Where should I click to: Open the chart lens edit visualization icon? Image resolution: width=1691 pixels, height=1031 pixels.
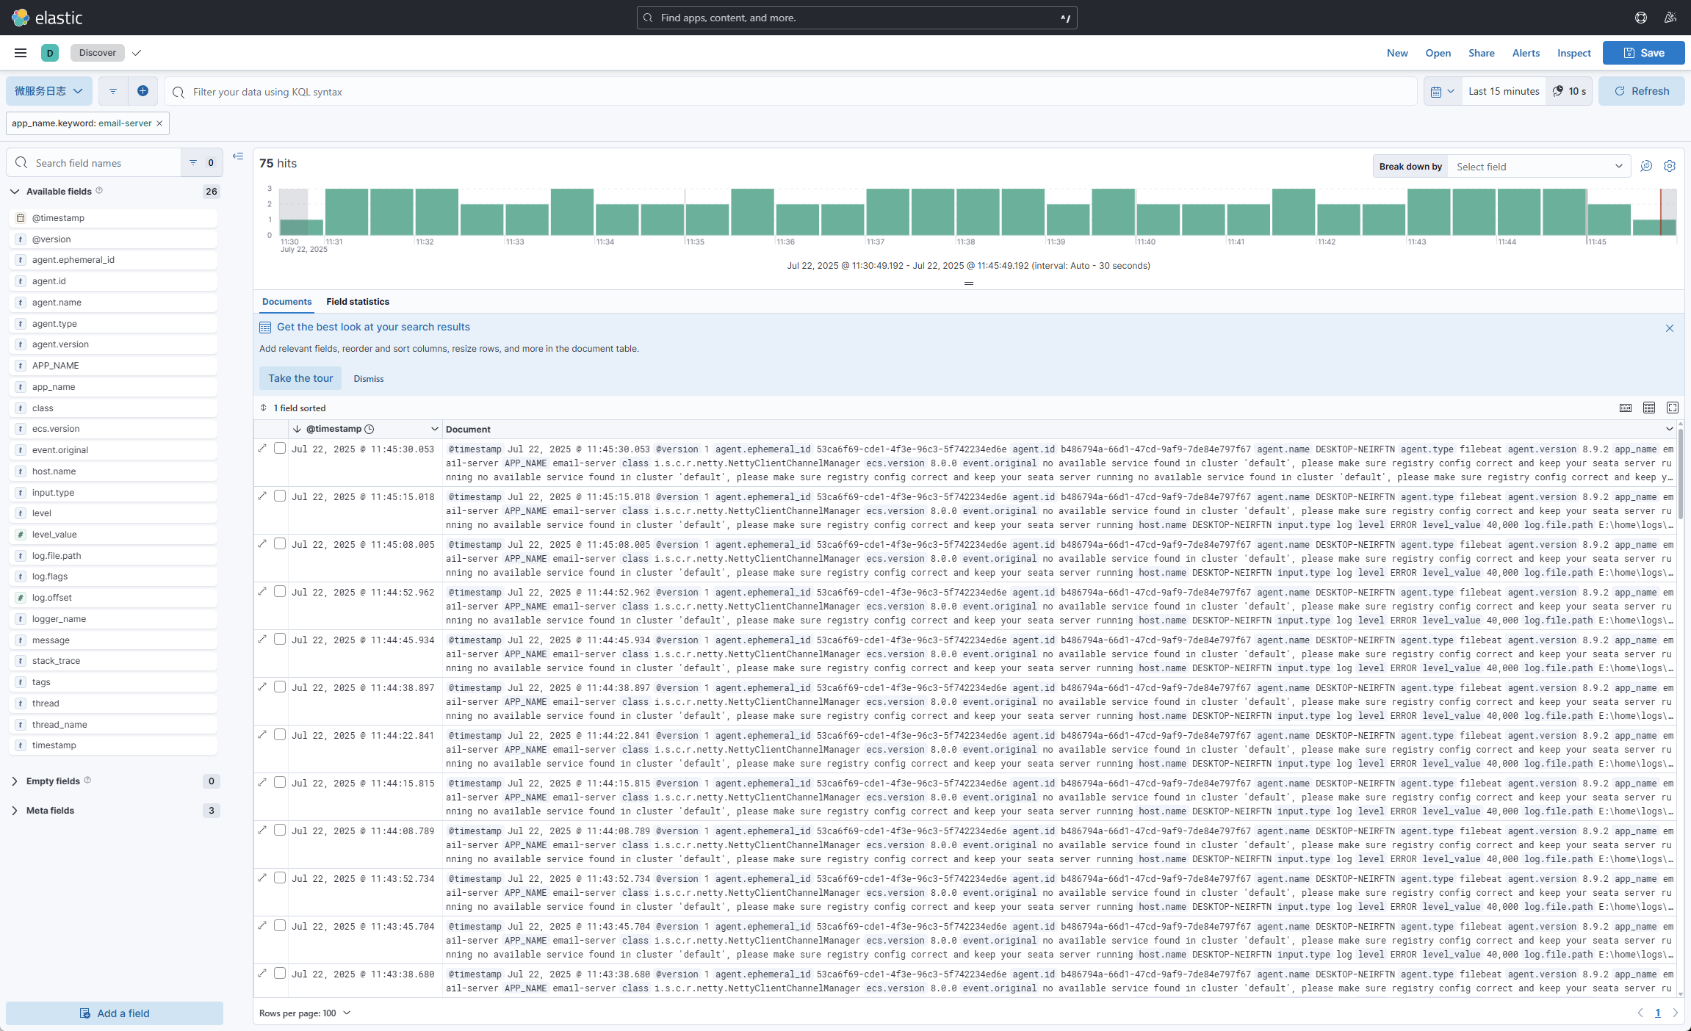[x=1646, y=166]
